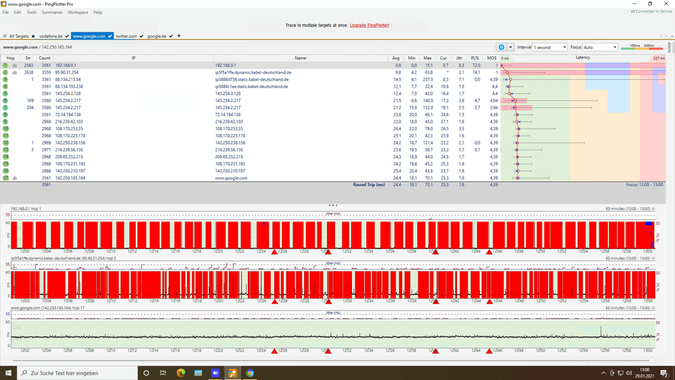Open the Interval dropdown showing 1 second
This screenshot has width=675, height=380.
coord(550,47)
